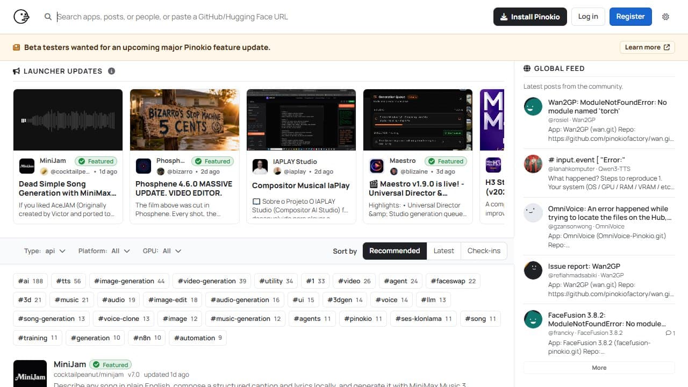Sort apps by Latest
Viewport: 688px width, 387px height.
tap(444, 251)
